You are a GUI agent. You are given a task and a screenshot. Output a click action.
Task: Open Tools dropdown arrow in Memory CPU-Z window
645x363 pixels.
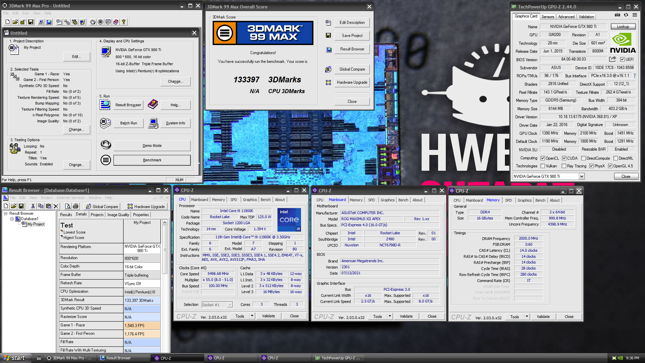(x=527, y=317)
